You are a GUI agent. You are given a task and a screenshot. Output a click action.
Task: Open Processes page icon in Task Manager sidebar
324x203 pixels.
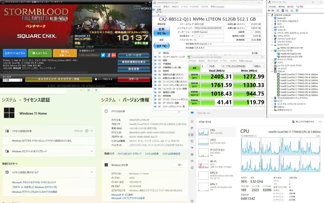click(192, 128)
